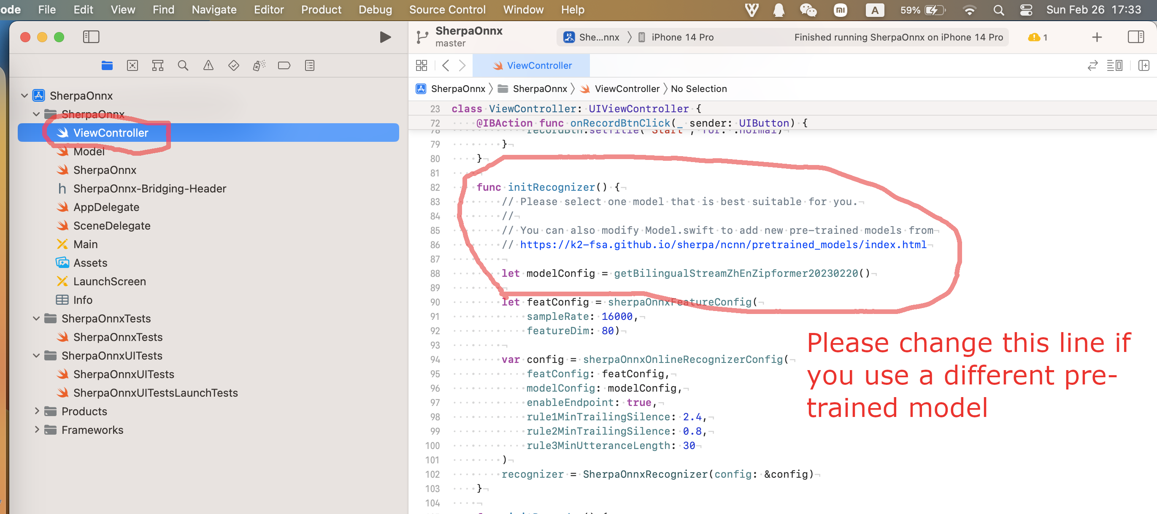Open the Library with plus button
Viewport: 1157px width, 514px height.
(x=1097, y=37)
